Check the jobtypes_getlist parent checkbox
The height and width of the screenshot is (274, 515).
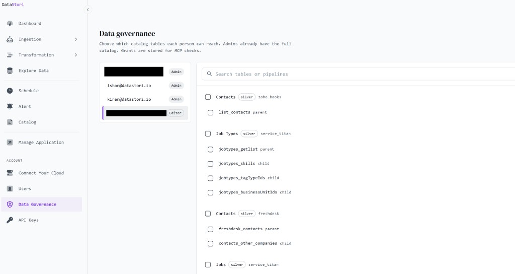pos(211,149)
